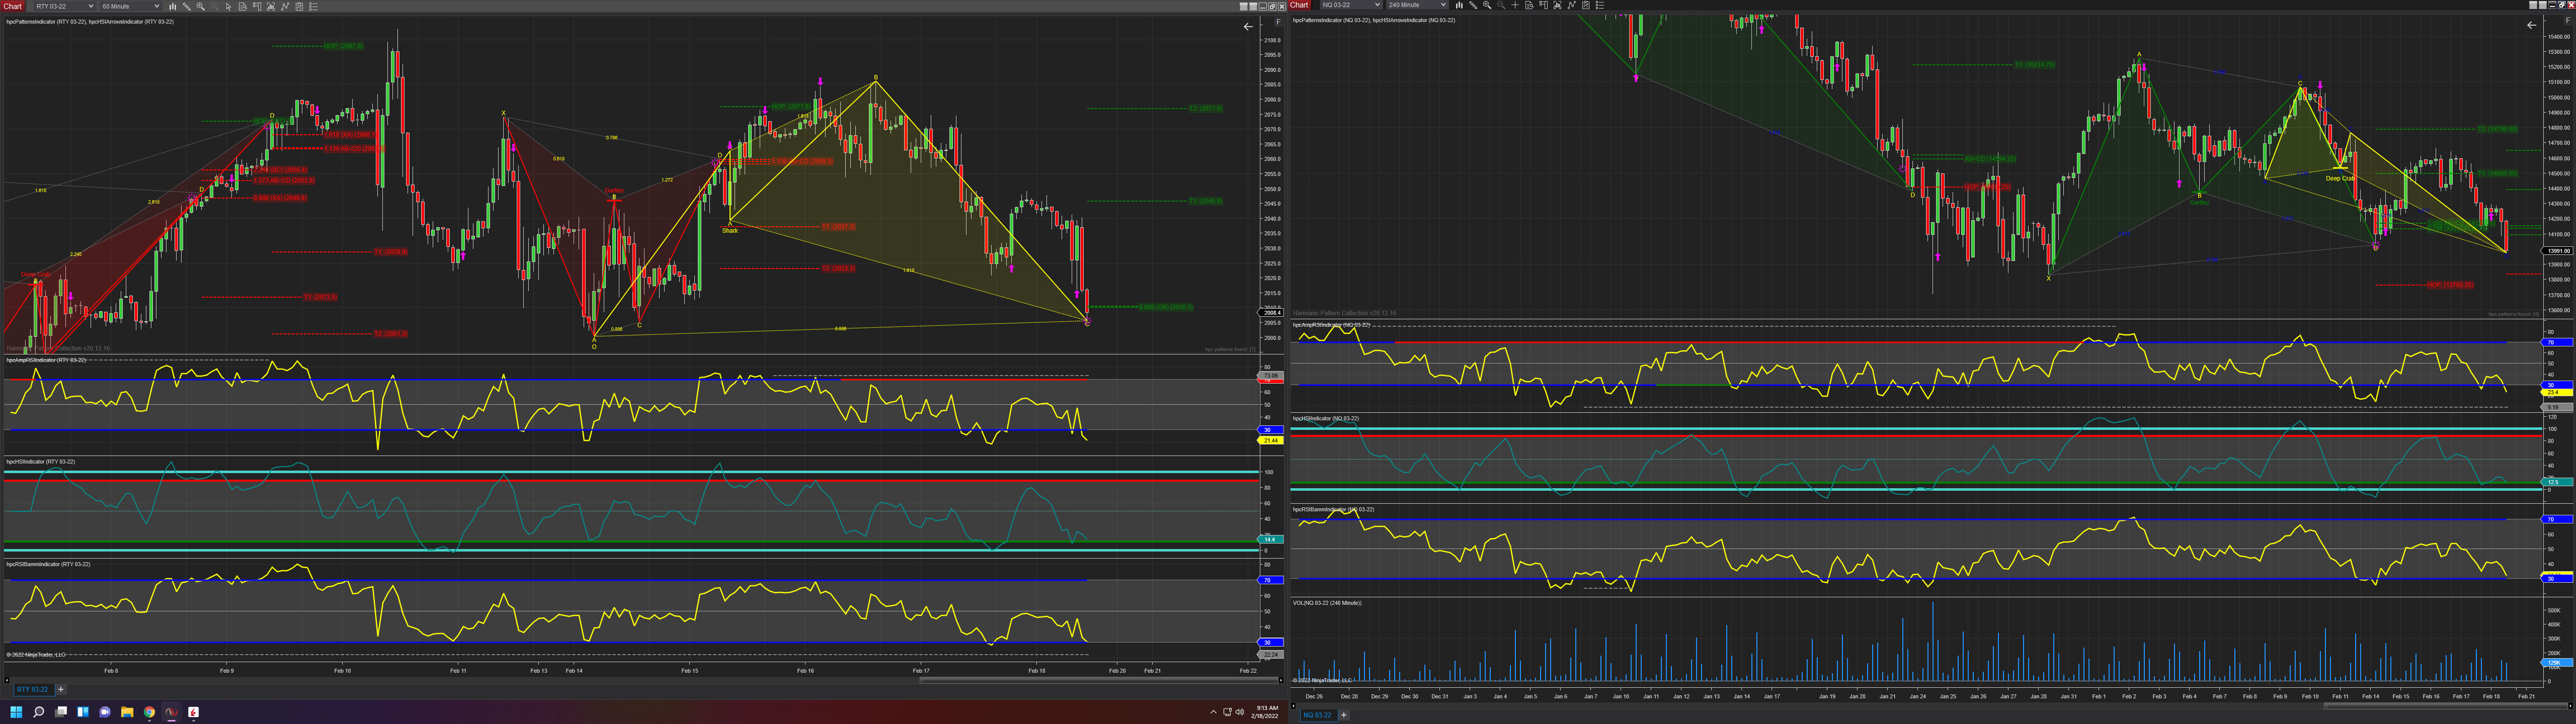
Task: Open Data Box icon in NQ chart toolbar
Action: click(1529, 5)
